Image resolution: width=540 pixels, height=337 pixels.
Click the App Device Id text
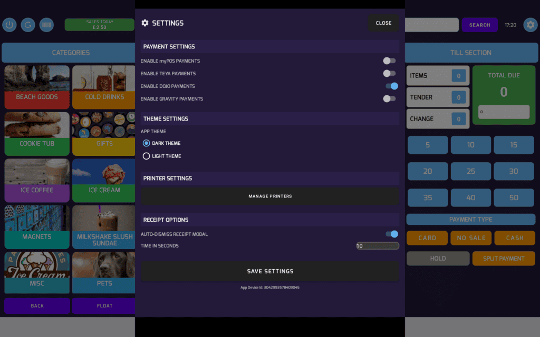270,288
